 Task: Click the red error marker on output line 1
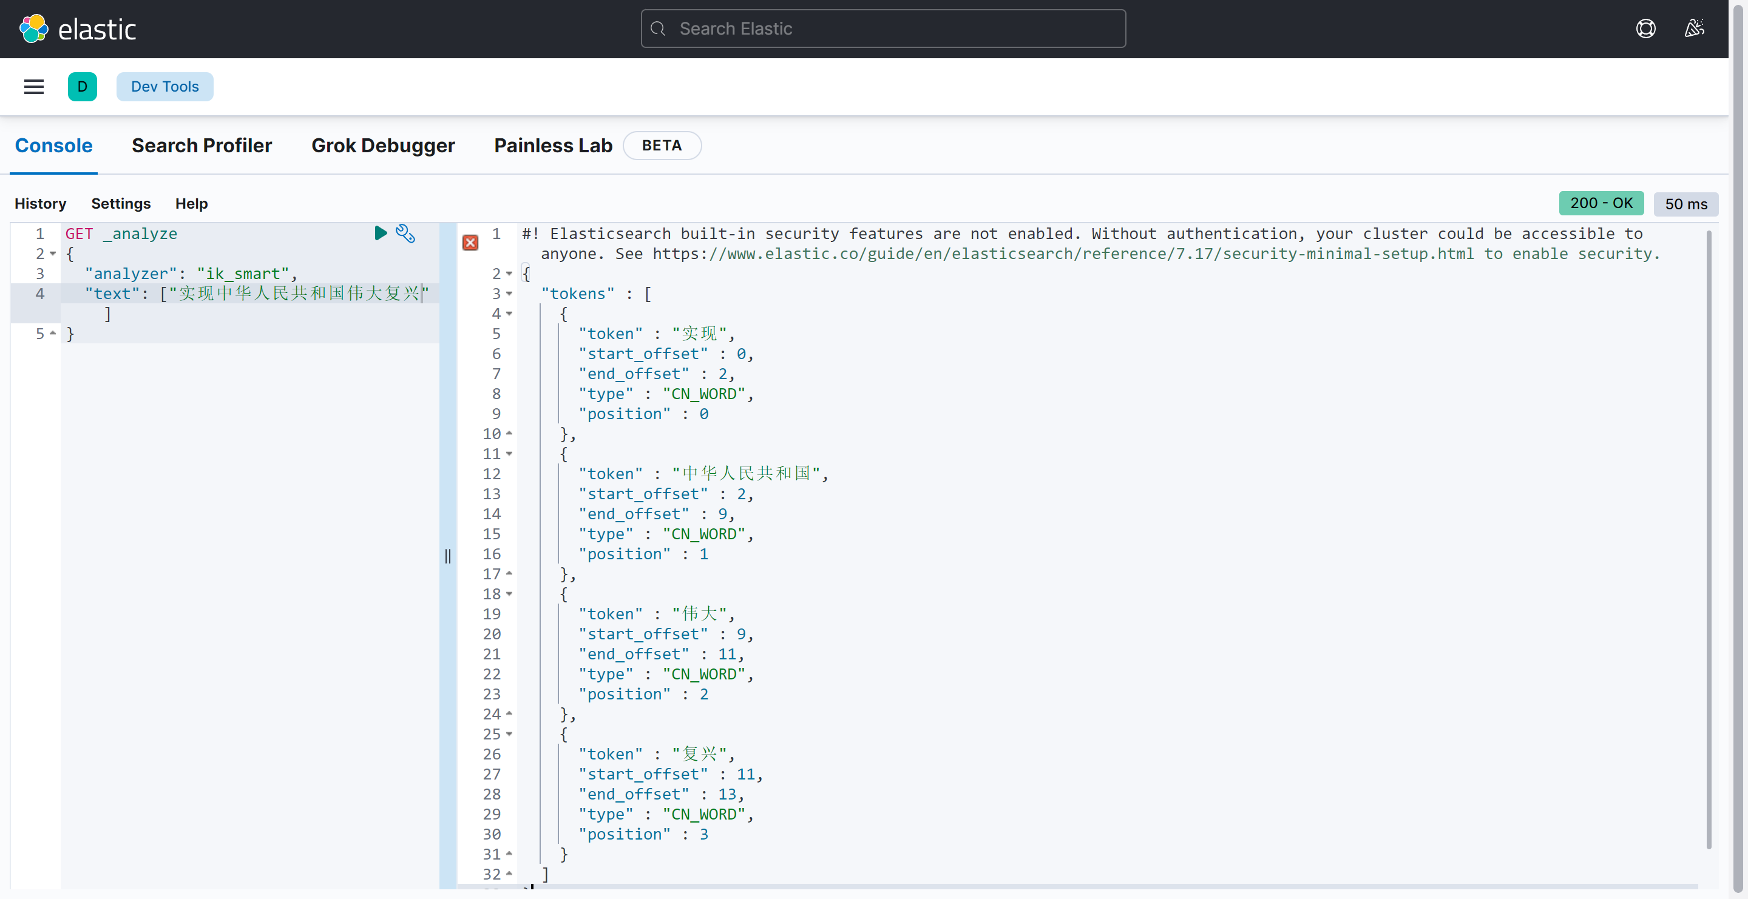pos(470,243)
